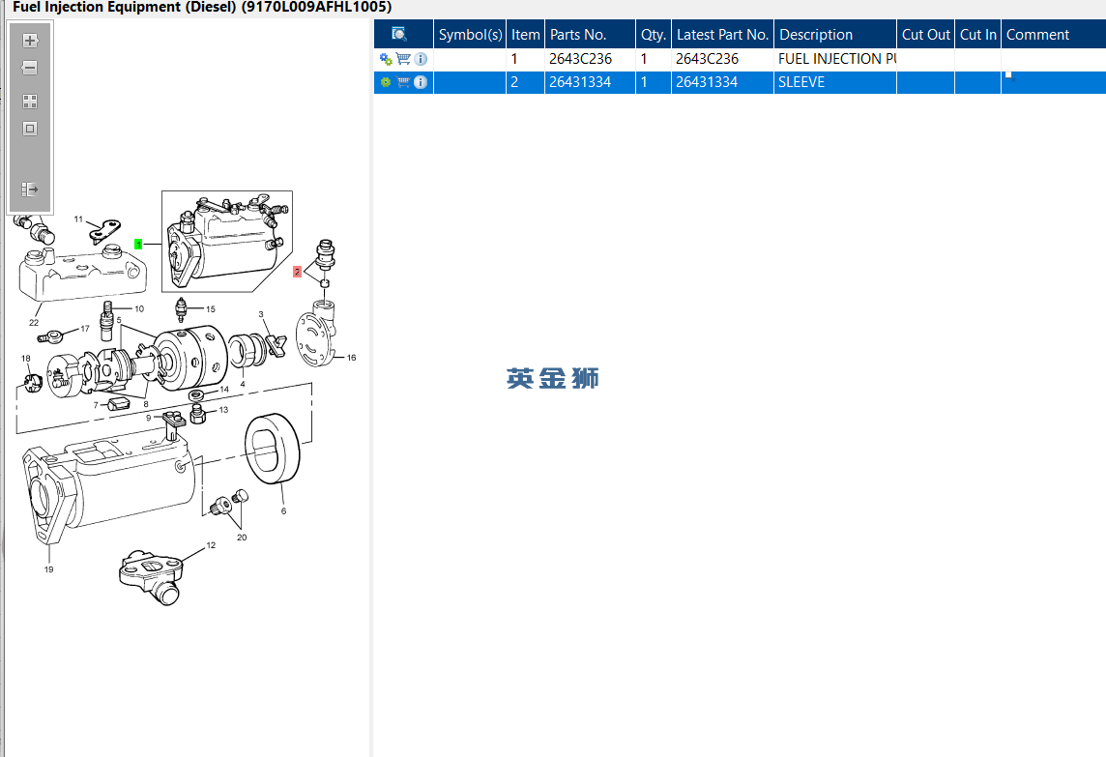Open info for part 2643C236
The width and height of the screenshot is (1106, 757).
(421, 59)
